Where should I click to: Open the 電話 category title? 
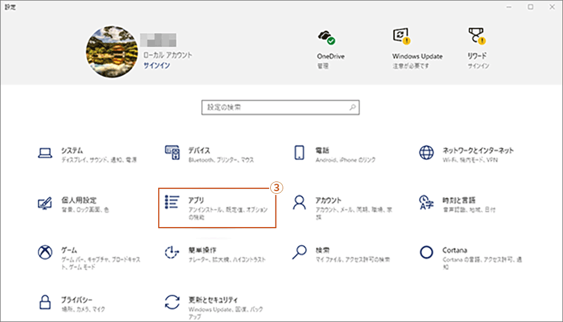tap(322, 150)
